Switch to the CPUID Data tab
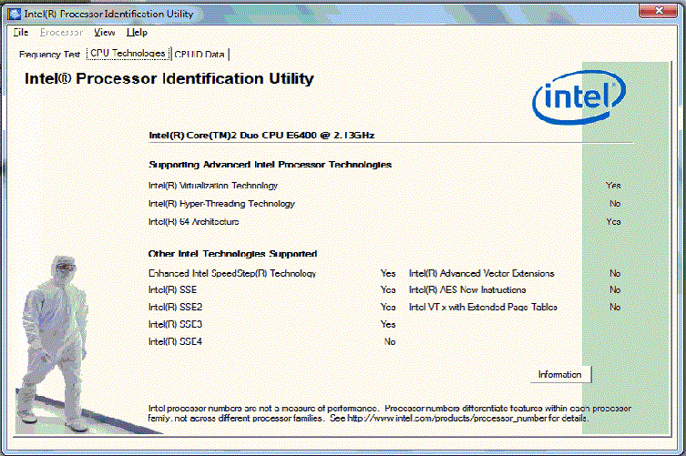The height and width of the screenshot is (456, 686). 200,55
